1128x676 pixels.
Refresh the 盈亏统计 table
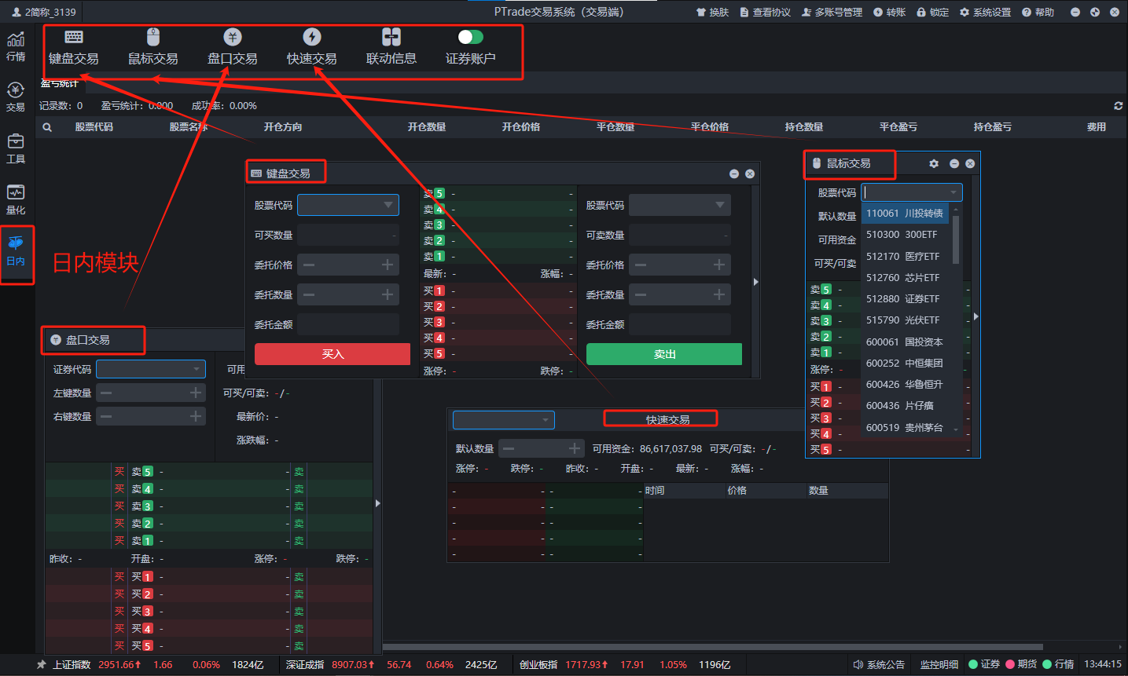[x=1118, y=106]
